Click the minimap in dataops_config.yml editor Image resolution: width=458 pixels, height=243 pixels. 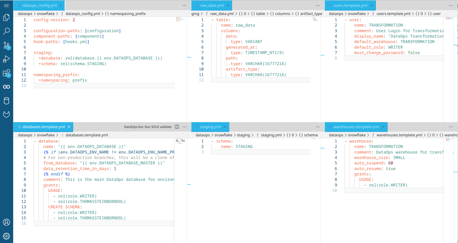[x=181, y=19]
